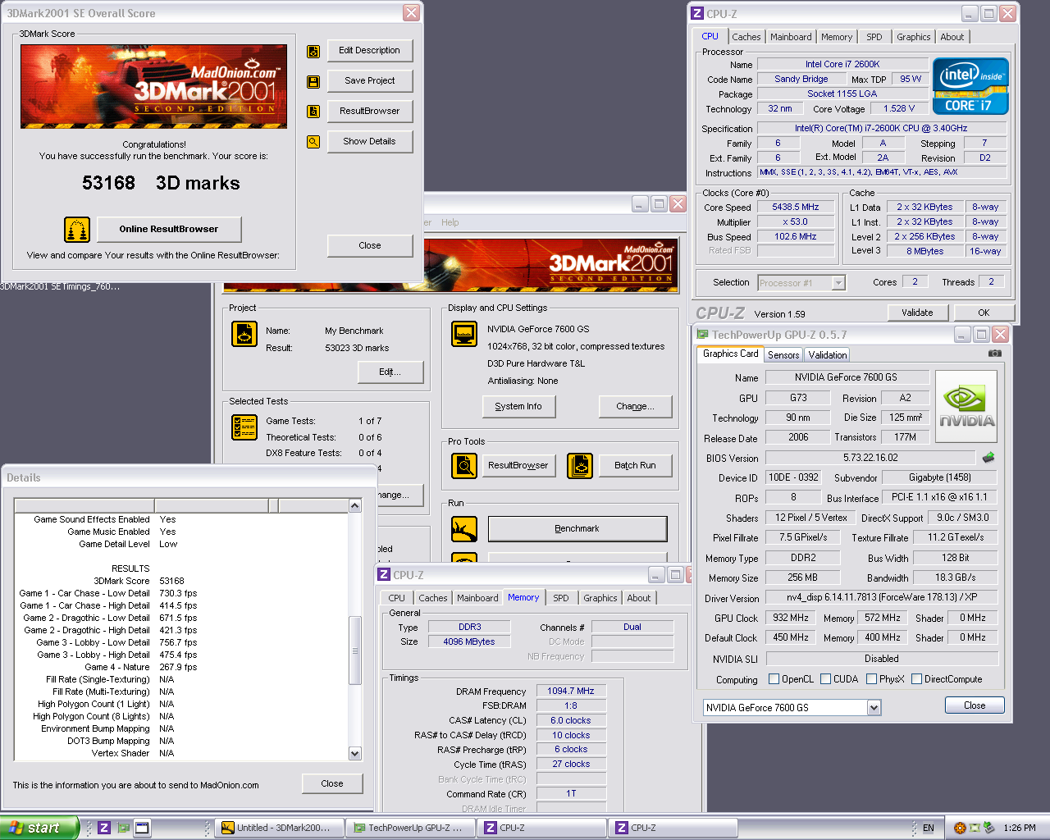Click the Save Project floppy disk icon
This screenshot has width=1050, height=840.
313,82
